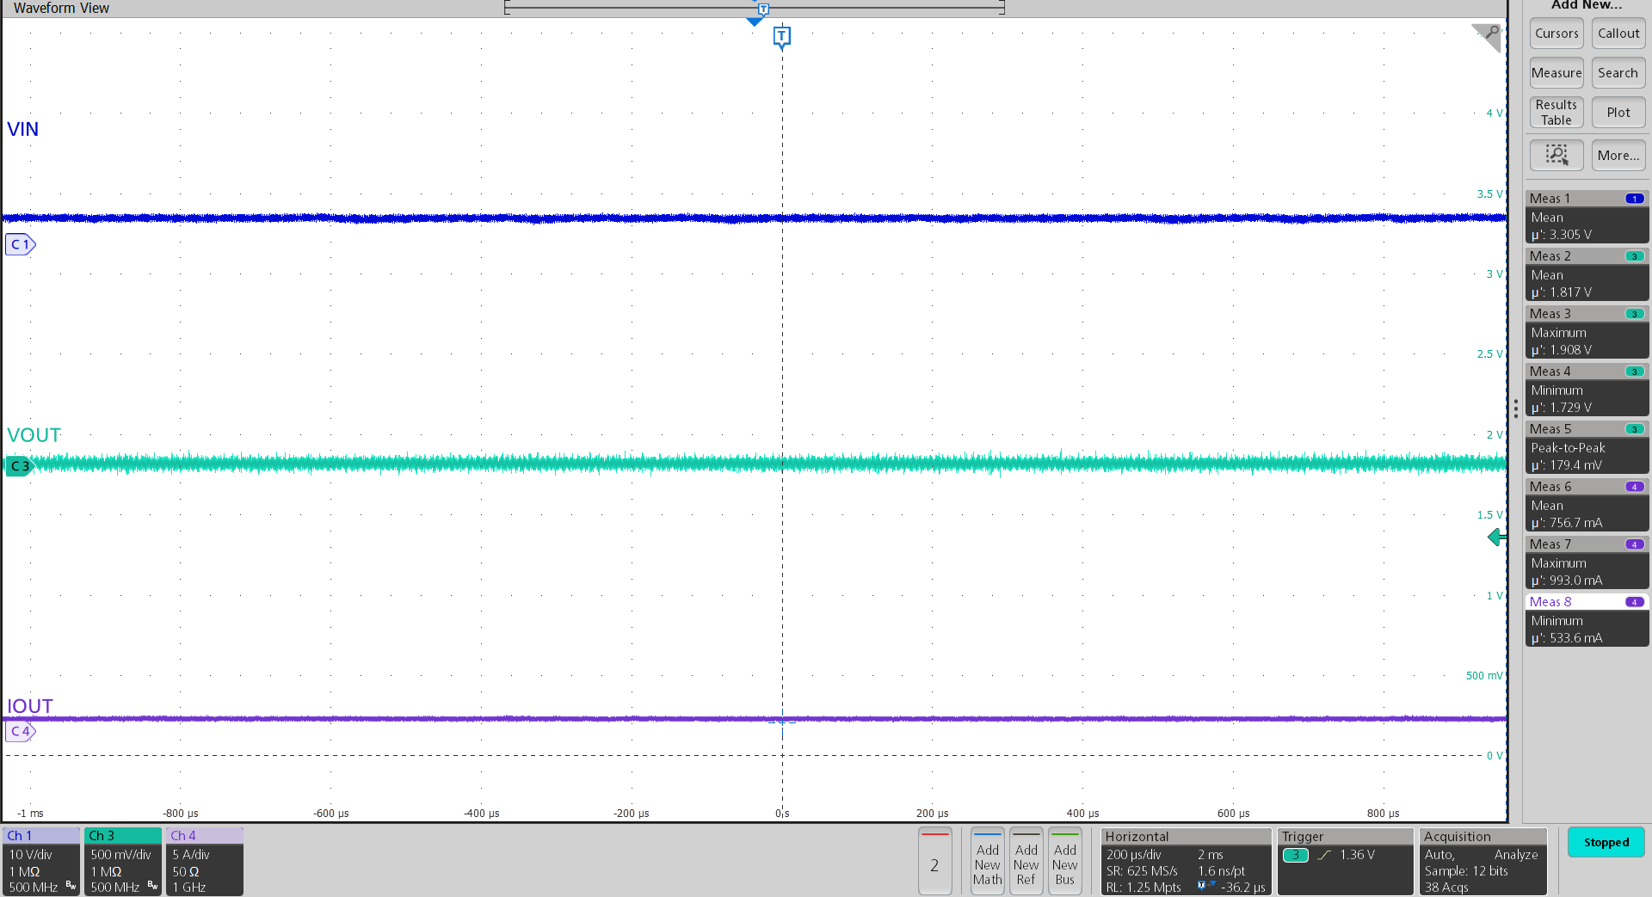Select Meas 2 Mean badge
The height and width of the screenshot is (897, 1652).
click(x=1587, y=274)
